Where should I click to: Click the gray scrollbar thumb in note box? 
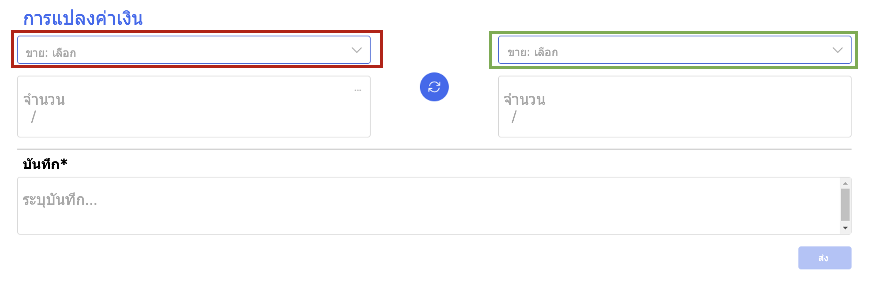coord(845,205)
